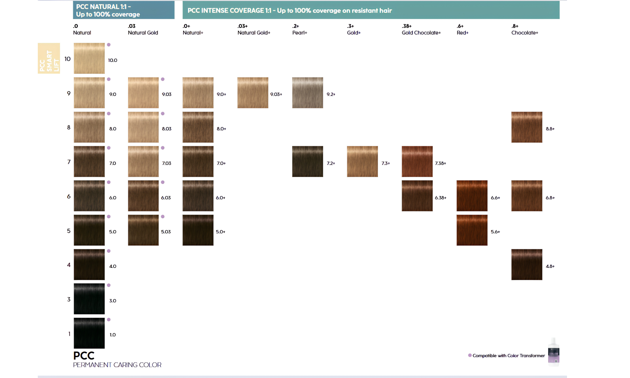Screen dimensions: 630x378
Task: Select the 7.3+ Gold+ swatch
Action: coord(362,161)
